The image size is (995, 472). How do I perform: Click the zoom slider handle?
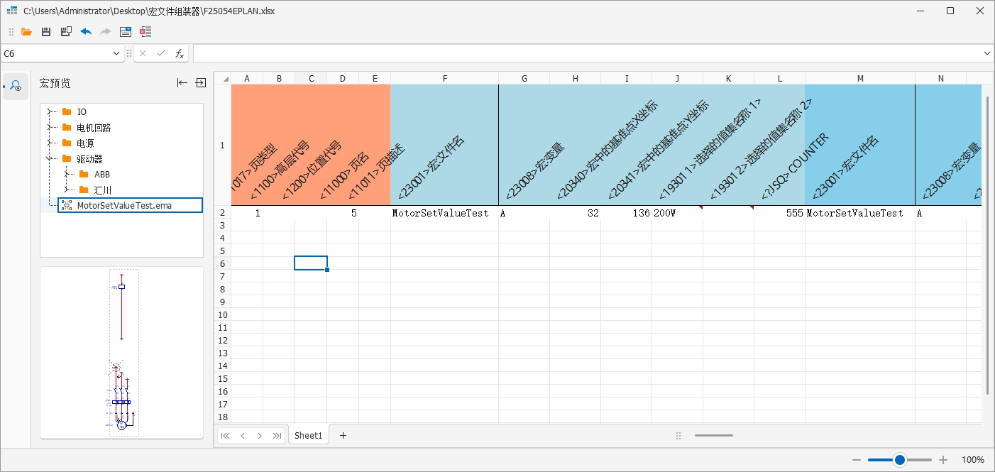(x=900, y=460)
